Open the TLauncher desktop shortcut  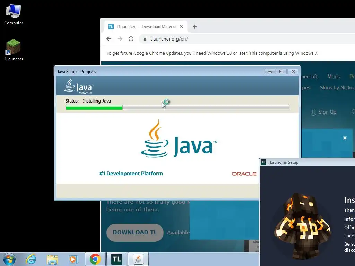tap(14, 50)
